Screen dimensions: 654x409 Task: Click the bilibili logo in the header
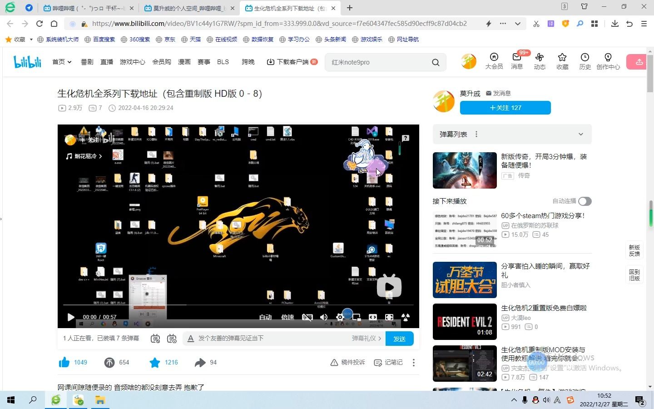[x=27, y=61]
